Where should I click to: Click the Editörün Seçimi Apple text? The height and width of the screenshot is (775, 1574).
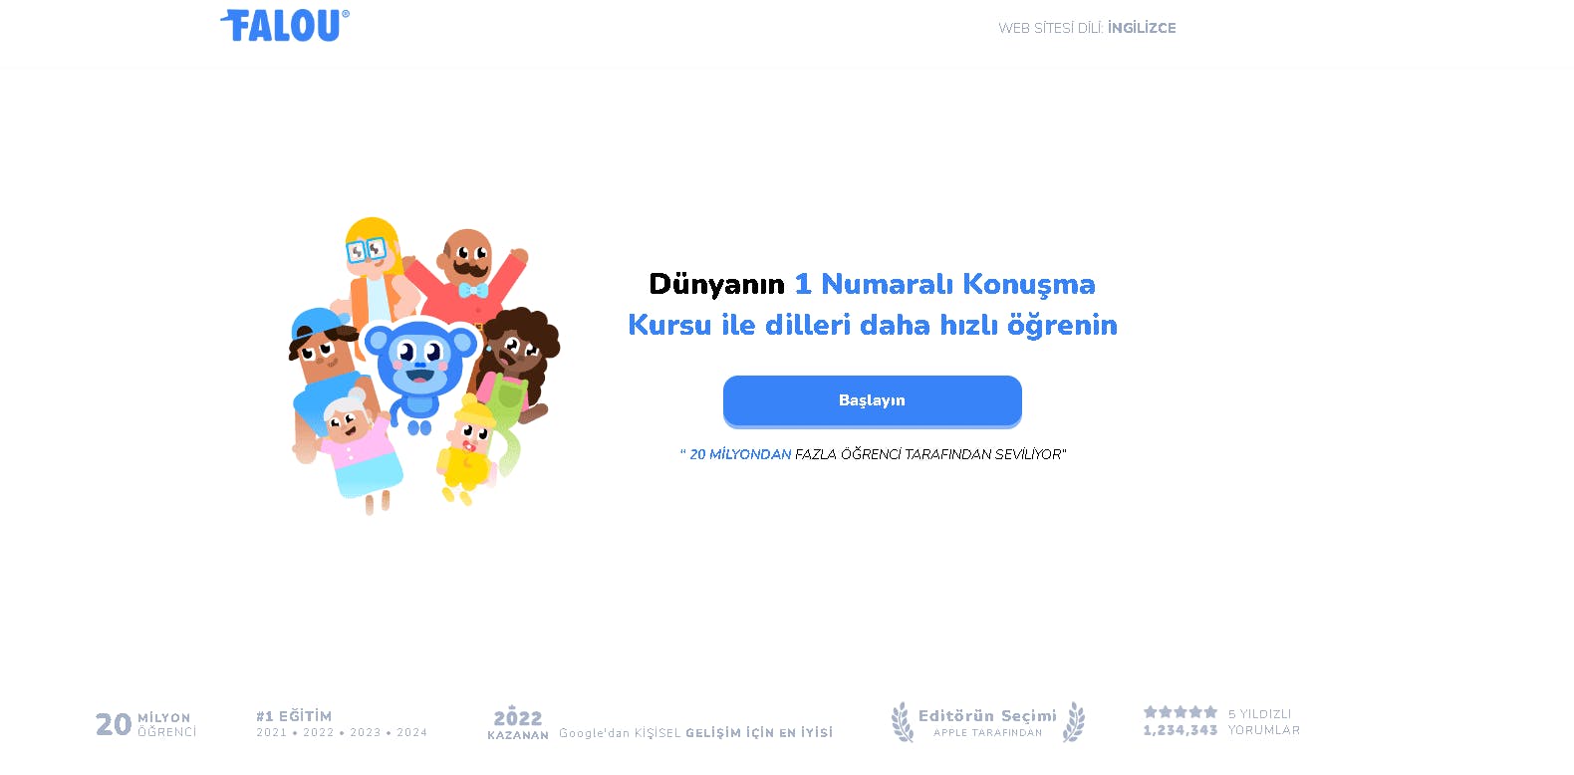tap(987, 722)
